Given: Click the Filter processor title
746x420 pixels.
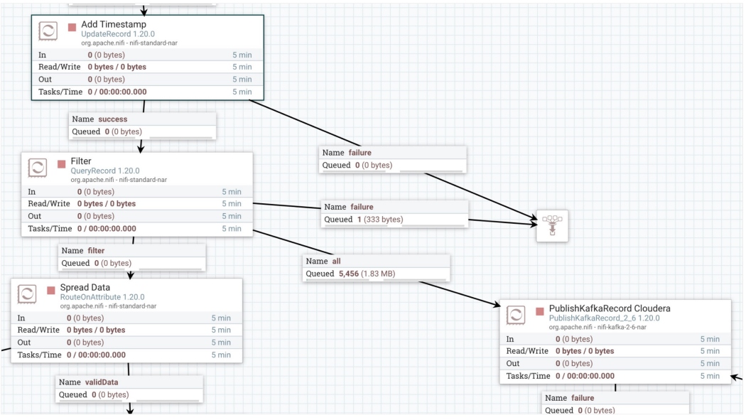Looking at the screenshot, I should coord(81,161).
